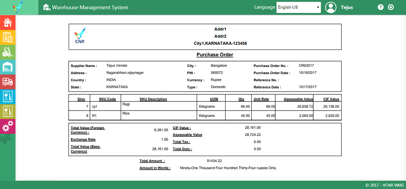The image size is (406, 189).
Task: Click the Warehouse Management System title
Action: [x=90, y=7]
